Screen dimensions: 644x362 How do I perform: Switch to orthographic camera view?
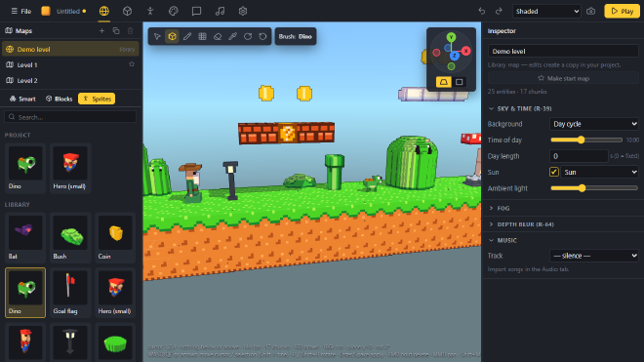(x=460, y=82)
